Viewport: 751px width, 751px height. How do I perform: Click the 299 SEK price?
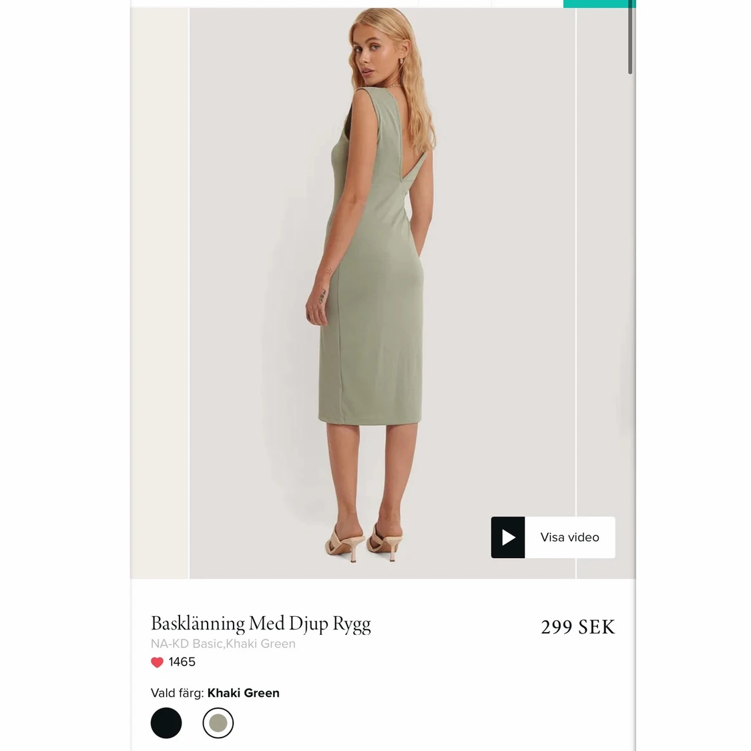[x=577, y=627]
